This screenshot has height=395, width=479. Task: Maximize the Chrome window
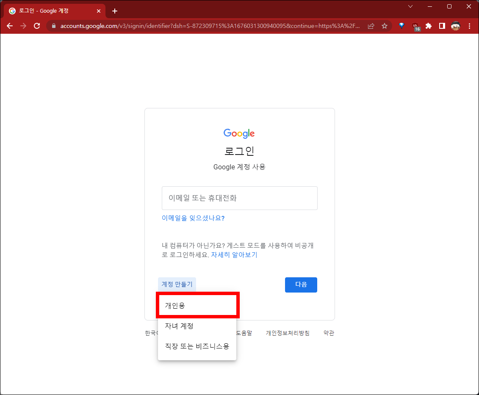pos(449,6)
